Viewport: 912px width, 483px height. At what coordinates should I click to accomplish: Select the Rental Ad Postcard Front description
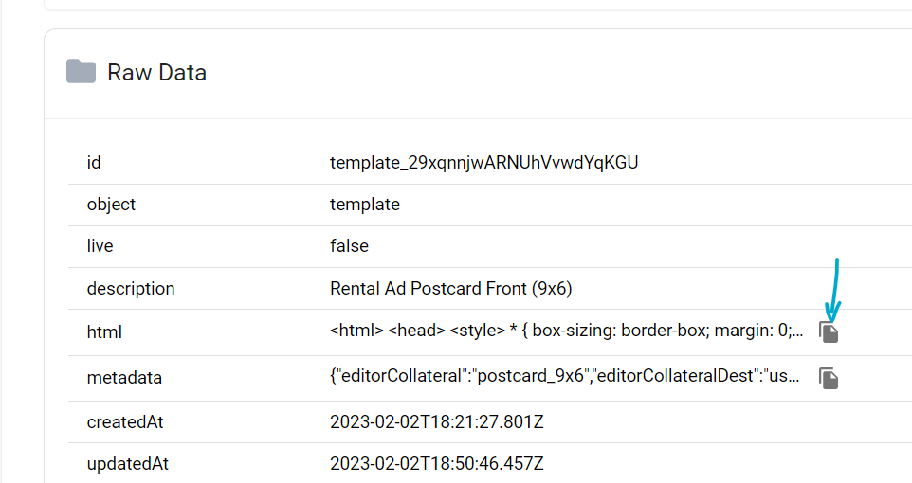pos(450,288)
